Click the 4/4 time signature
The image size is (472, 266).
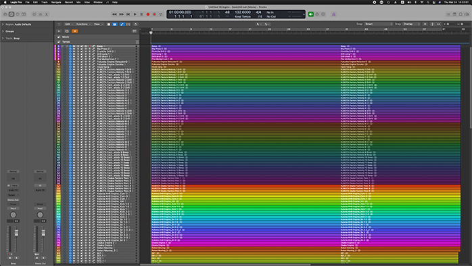pyautogui.click(x=258, y=12)
